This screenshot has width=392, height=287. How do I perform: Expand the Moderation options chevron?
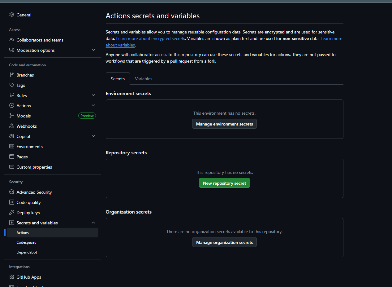click(x=93, y=50)
